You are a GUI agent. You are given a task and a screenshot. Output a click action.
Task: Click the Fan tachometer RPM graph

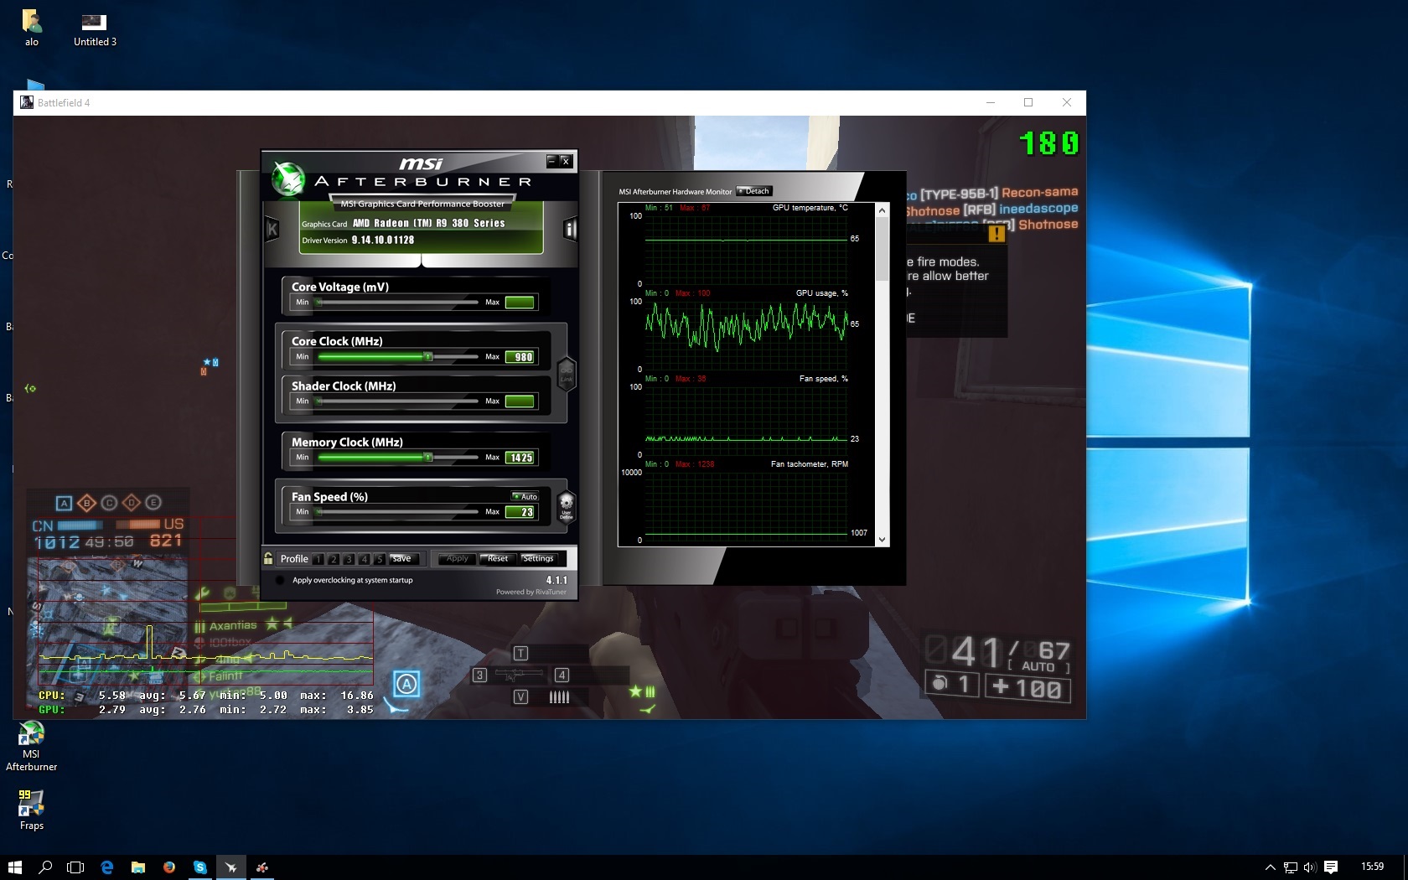(746, 505)
